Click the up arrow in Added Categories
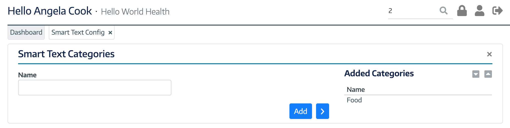Viewport: 510px width, 128px height. click(488, 74)
